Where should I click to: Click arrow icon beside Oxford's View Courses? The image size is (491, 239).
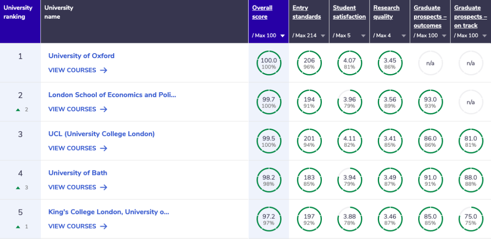pyautogui.click(x=104, y=70)
